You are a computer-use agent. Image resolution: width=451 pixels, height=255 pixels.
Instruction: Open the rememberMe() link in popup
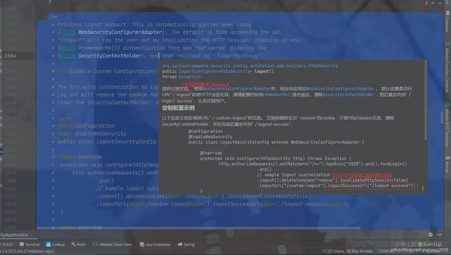coord(278,95)
